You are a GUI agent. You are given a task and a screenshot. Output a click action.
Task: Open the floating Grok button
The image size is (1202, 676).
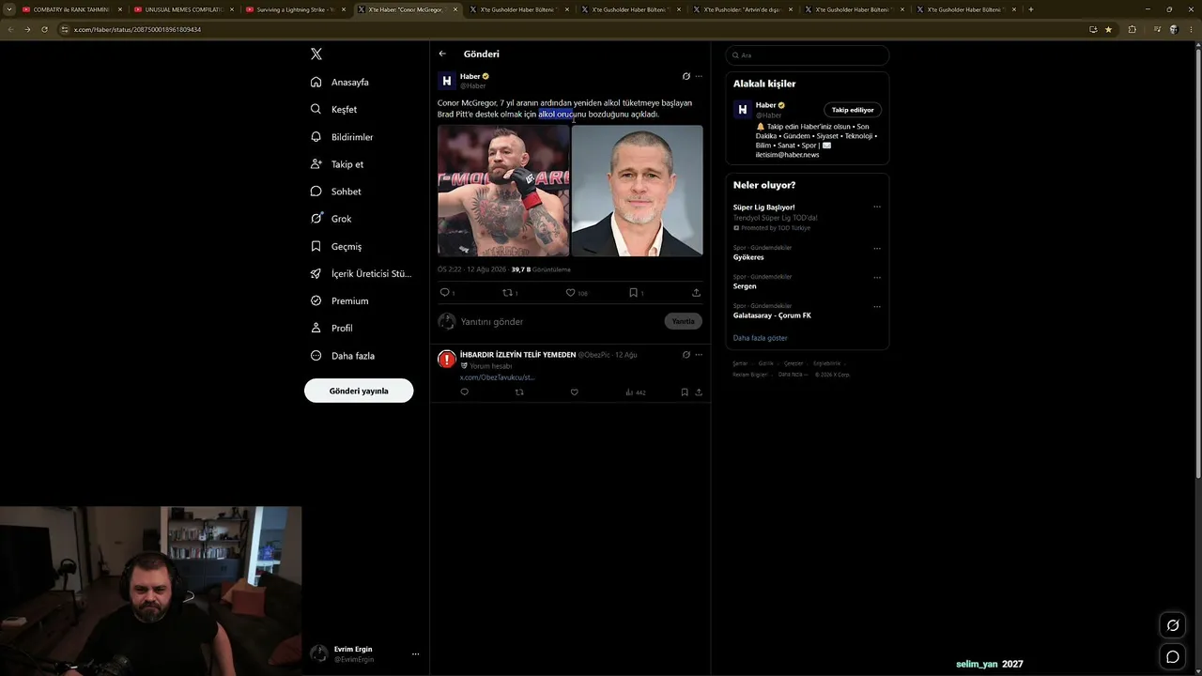(1173, 625)
